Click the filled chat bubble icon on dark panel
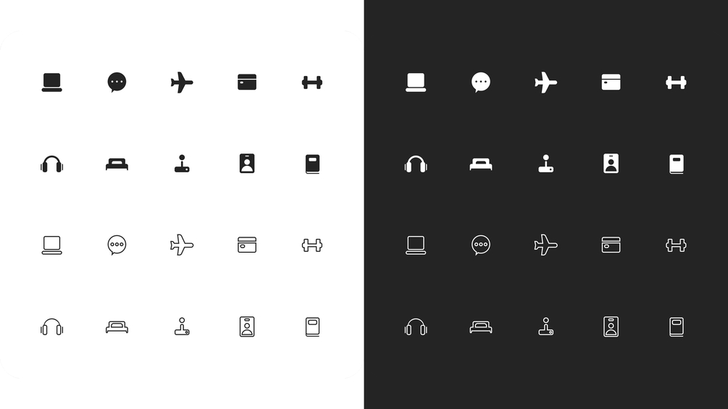728x409 pixels. (x=481, y=83)
